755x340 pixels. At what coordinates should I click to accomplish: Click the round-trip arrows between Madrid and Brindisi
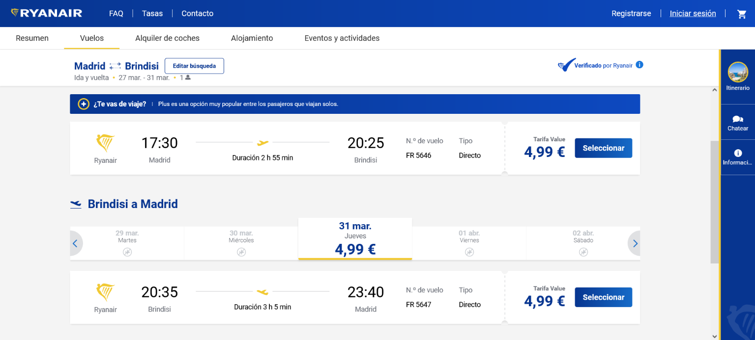point(115,66)
